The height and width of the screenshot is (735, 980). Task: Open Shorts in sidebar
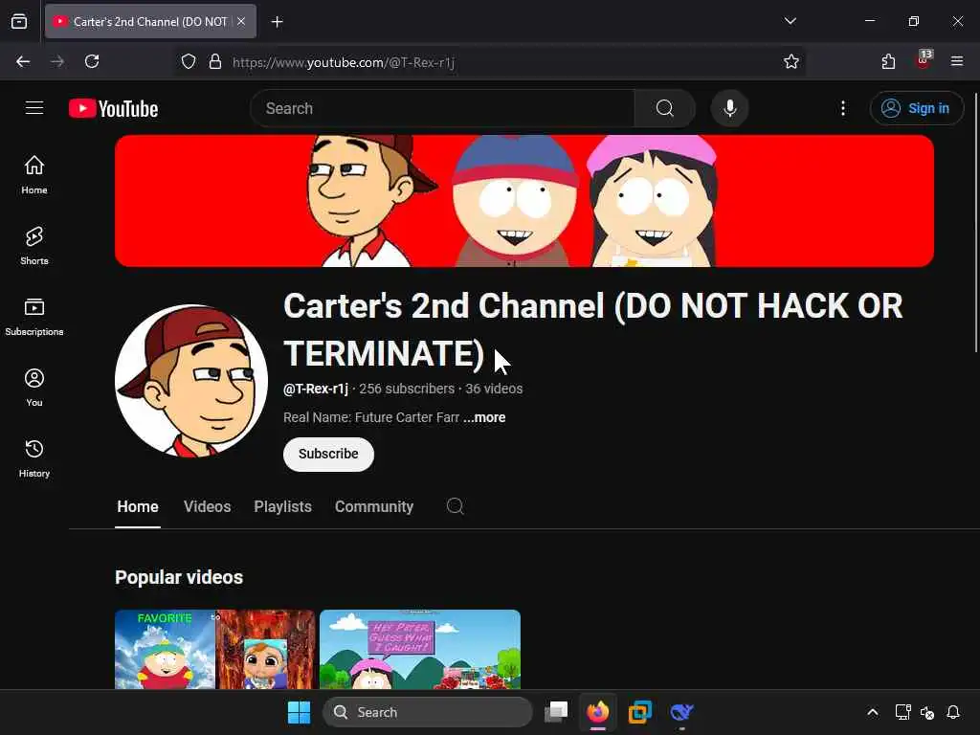(x=34, y=246)
